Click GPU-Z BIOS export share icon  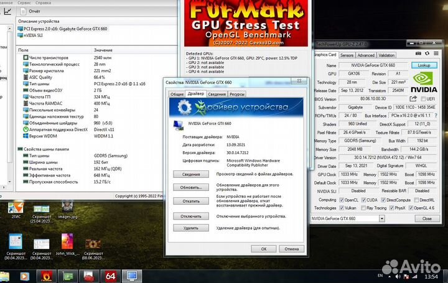[413, 98]
